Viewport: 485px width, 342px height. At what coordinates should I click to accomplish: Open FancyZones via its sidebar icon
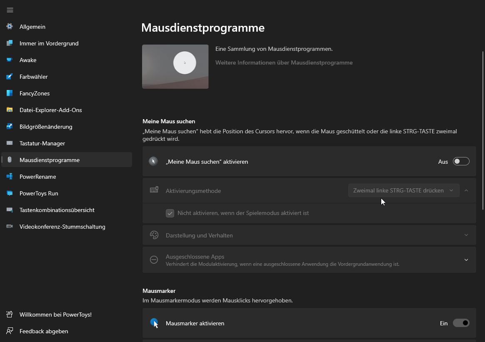10,93
